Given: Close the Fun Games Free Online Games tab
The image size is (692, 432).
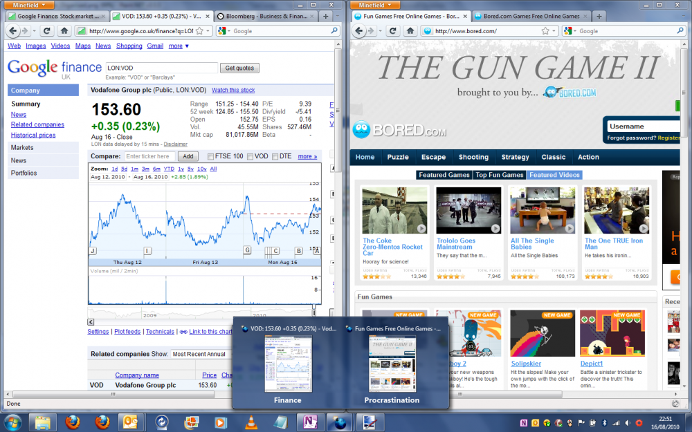Looking at the screenshot, I should (465, 17).
